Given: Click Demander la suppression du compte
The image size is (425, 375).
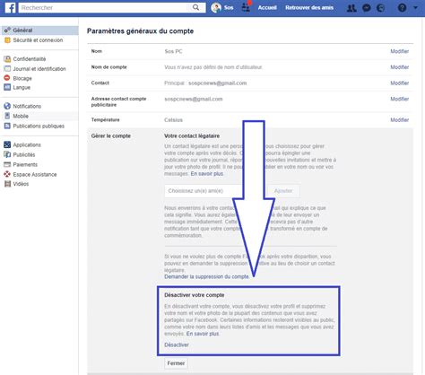Looking at the screenshot, I should click(206, 276).
